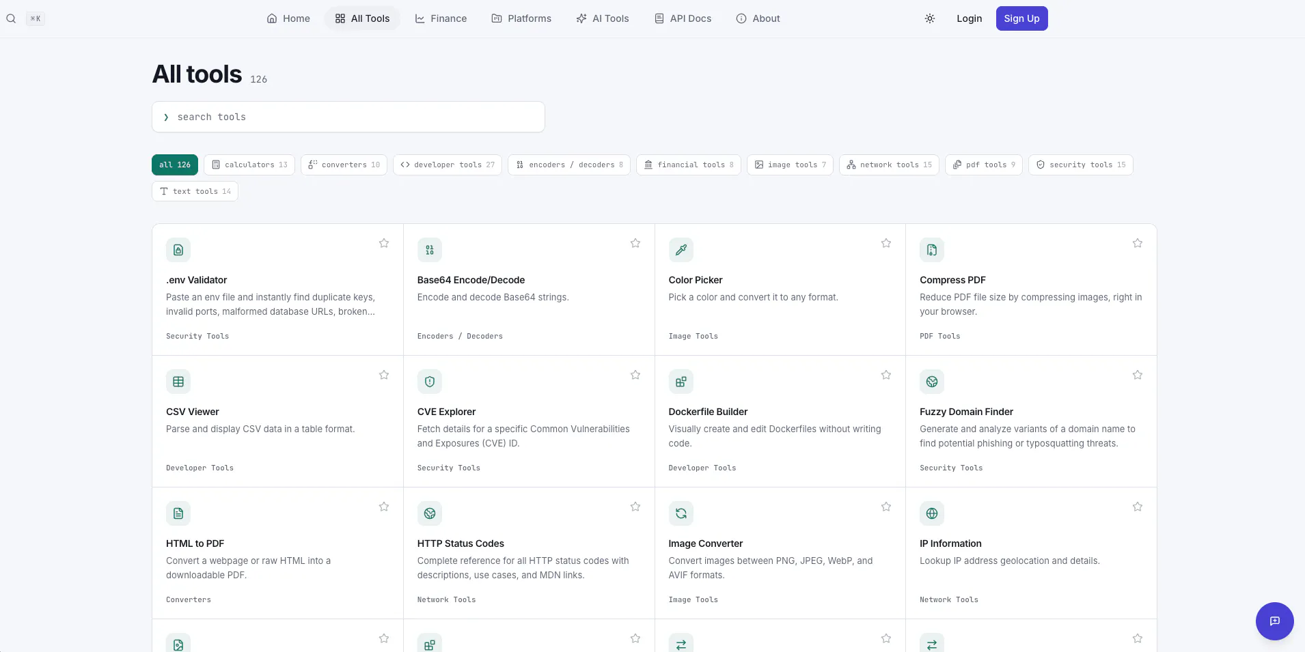Screen dimensions: 1305x652
Task: Open the Color Picker tool title
Action: click(x=696, y=280)
